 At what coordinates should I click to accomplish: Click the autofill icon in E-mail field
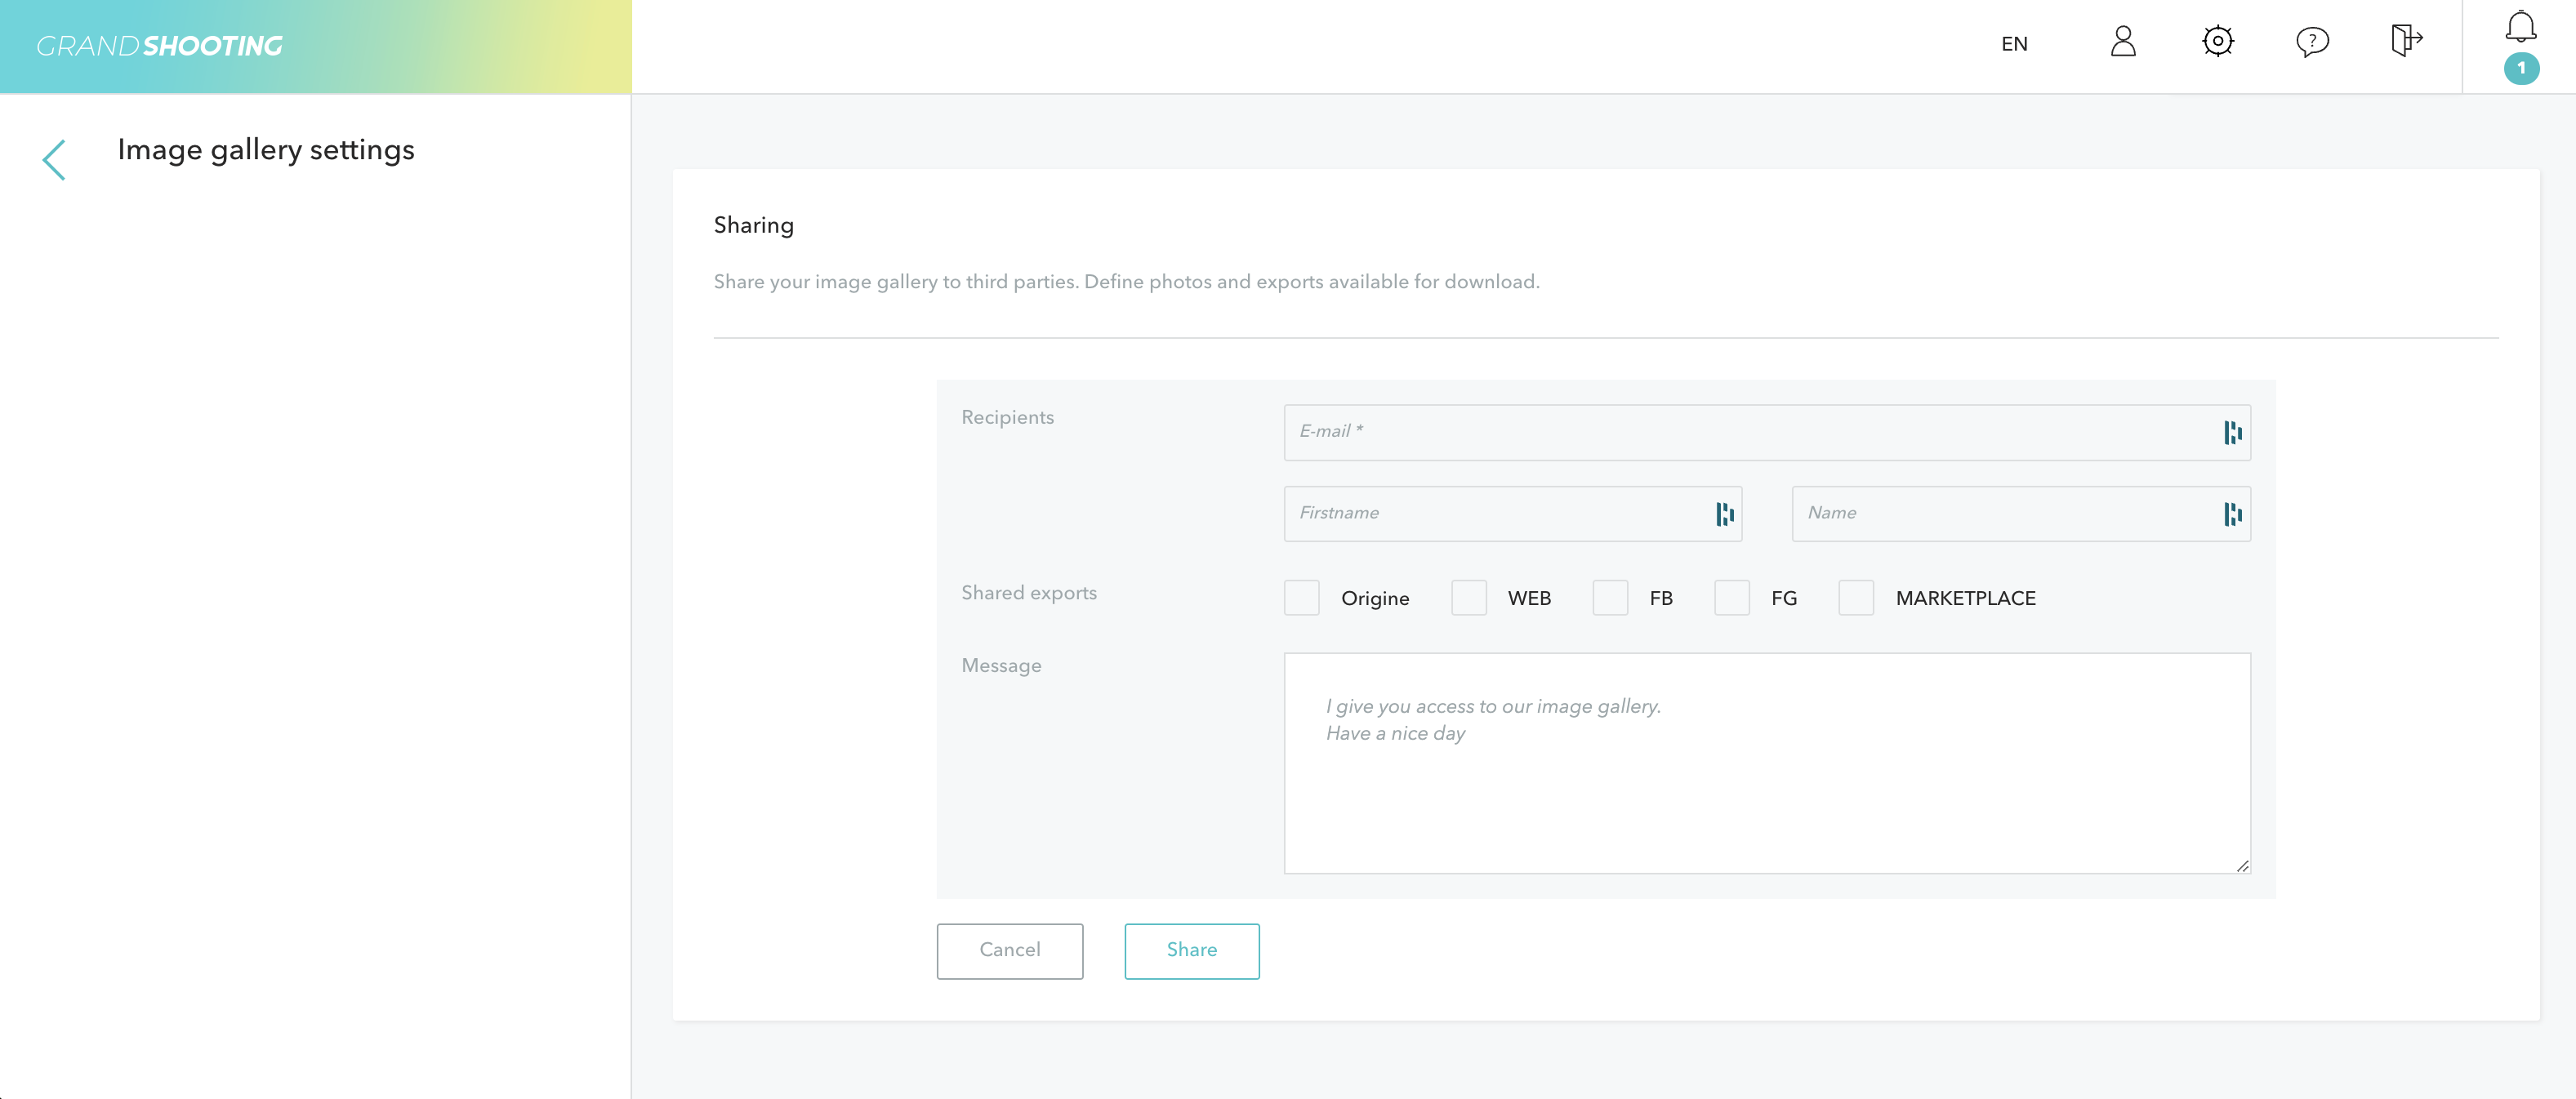[x=2232, y=433]
